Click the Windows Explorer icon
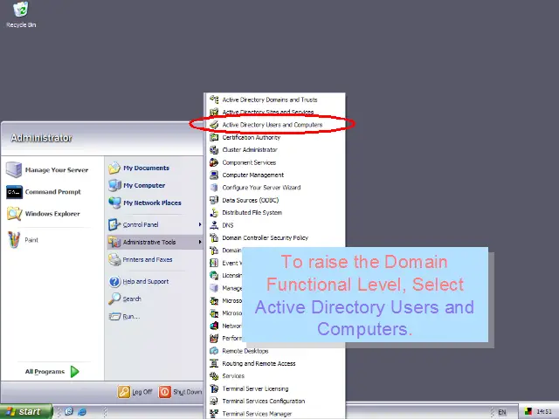The width and height of the screenshot is (559, 419). [14, 214]
